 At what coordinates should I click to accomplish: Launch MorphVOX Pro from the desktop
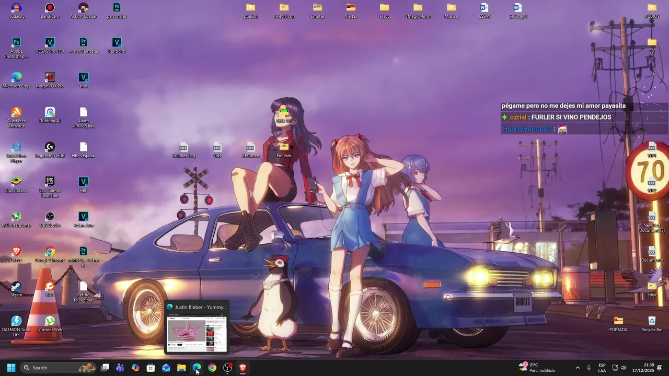[50, 80]
